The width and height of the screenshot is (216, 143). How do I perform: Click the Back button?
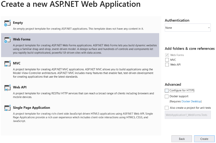coord(181,139)
